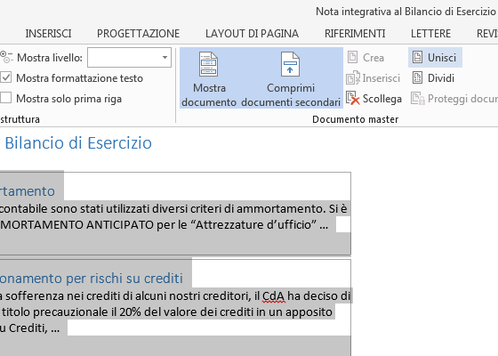Click the Proteggi documento lock icon
Image resolution: width=498 pixels, height=356 pixels.
coord(417,99)
